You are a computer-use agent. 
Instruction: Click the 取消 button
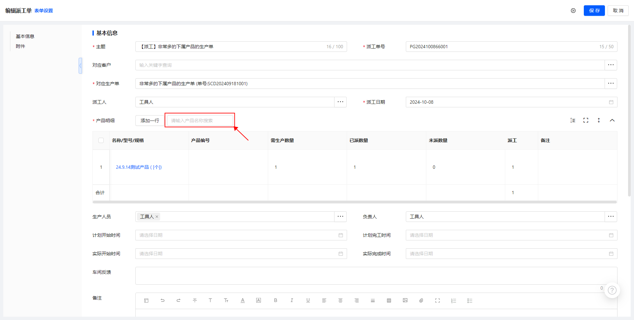pos(618,11)
